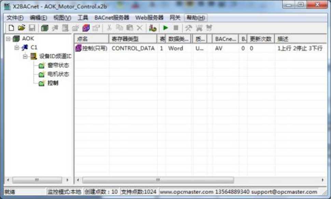Click the Copy toolbar icon
Screen dimensions: 331x199
[120, 28]
